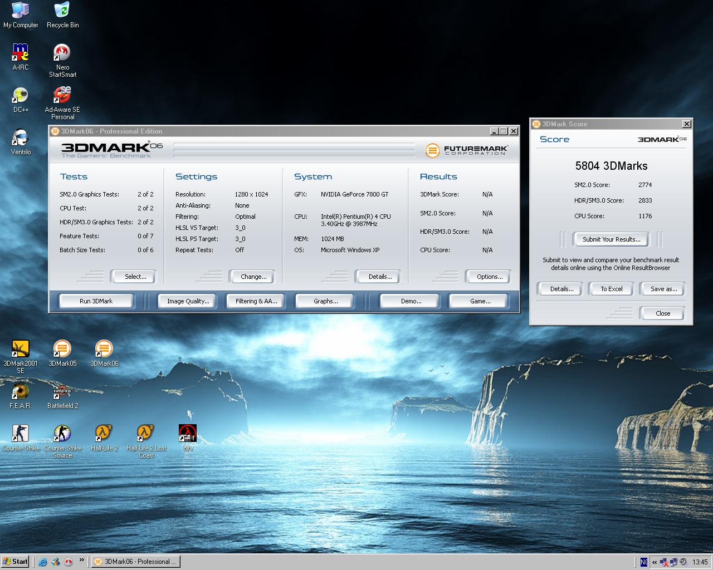Click the To Excel button
This screenshot has width=713, height=570.
click(611, 289)
